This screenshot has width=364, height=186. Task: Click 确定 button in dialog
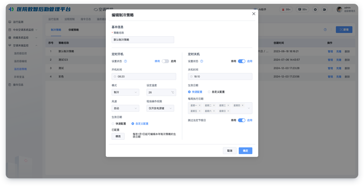point(246,151)
